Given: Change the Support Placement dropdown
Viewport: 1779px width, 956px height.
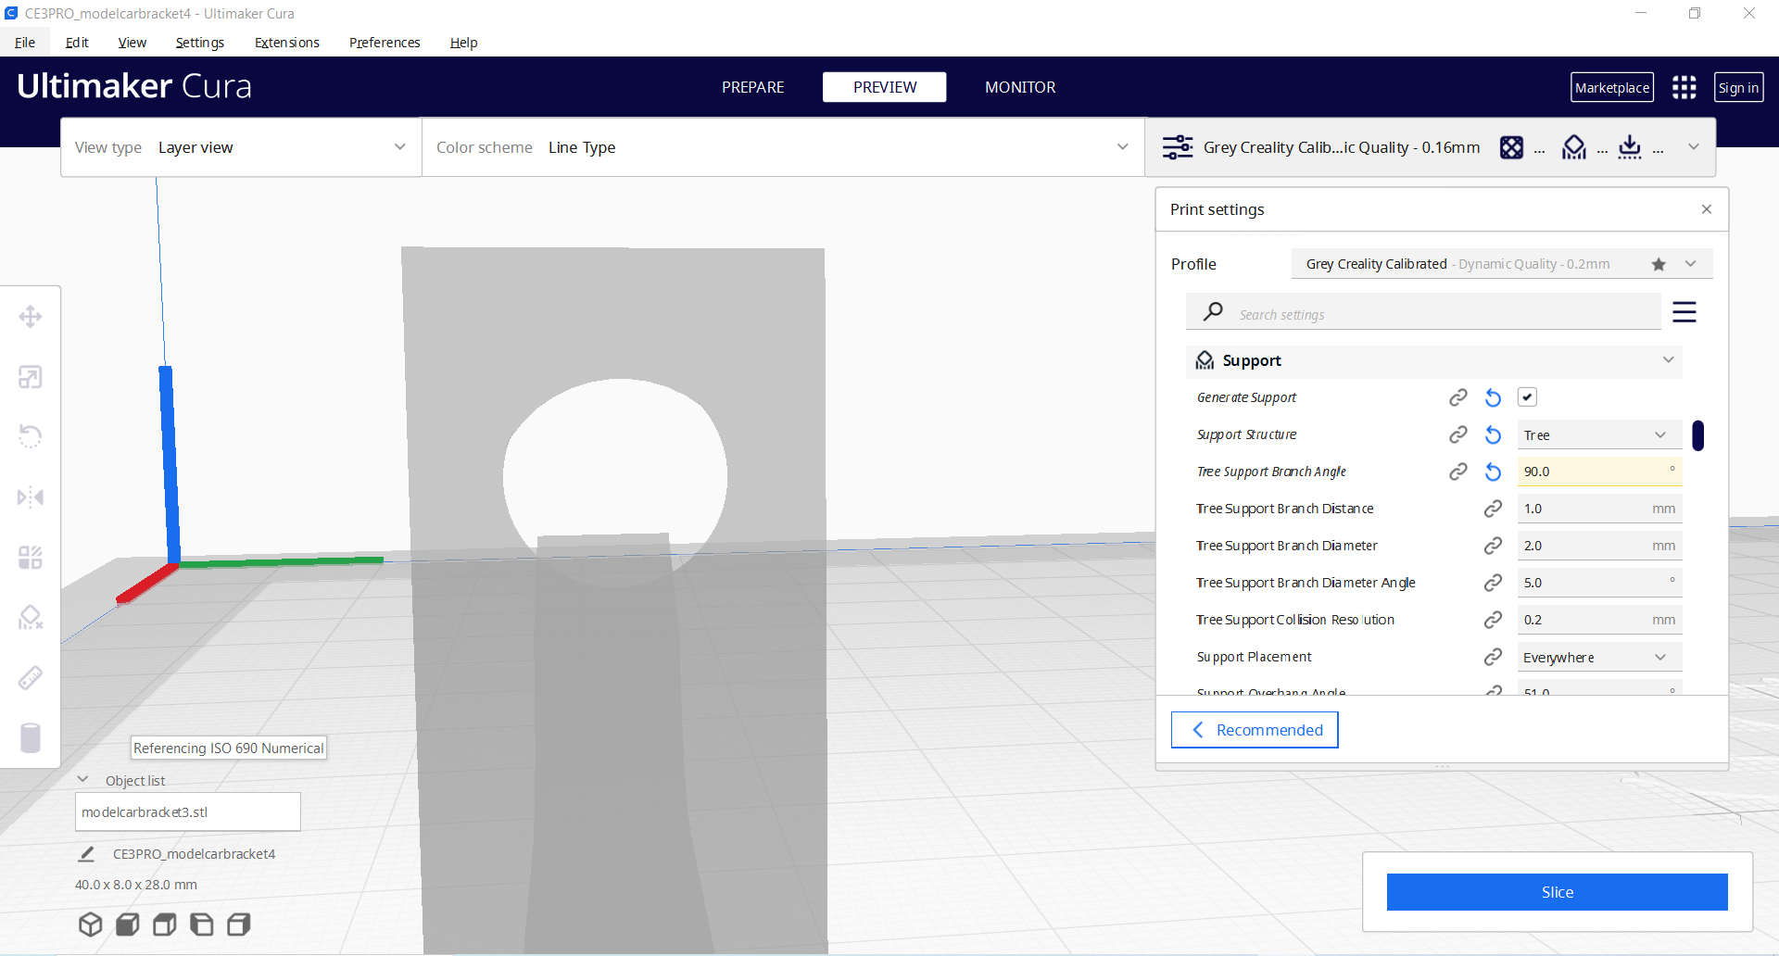Looking at the screenshot, I should 1598,657.
